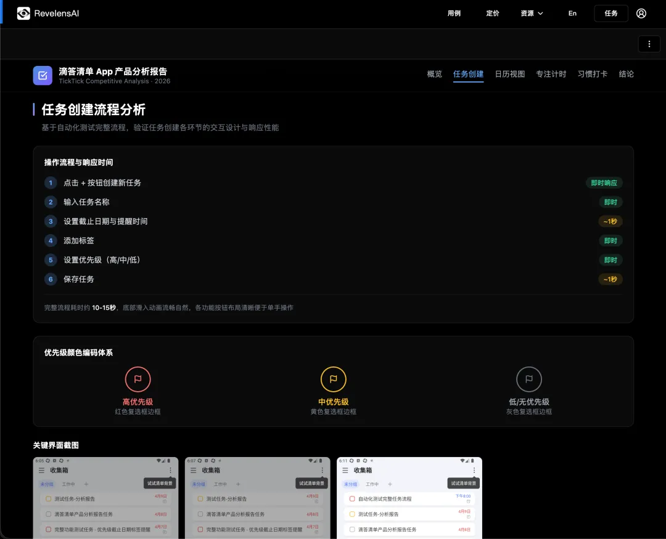This screenshot has height=539, width=666.
Task: Open the second inbox screenshot at 6:07
Action: pyautogui.click(x=257, y=498)
